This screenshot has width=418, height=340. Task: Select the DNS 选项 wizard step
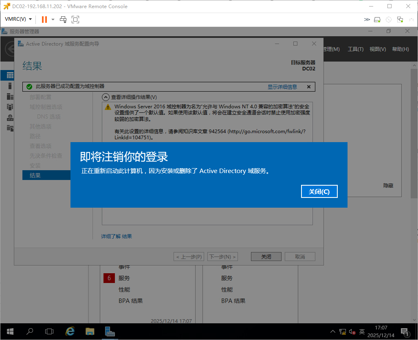point(49,117)
